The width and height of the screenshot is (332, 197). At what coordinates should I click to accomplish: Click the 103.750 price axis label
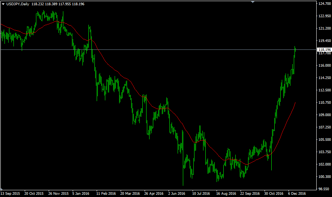[x=325, y=152]
